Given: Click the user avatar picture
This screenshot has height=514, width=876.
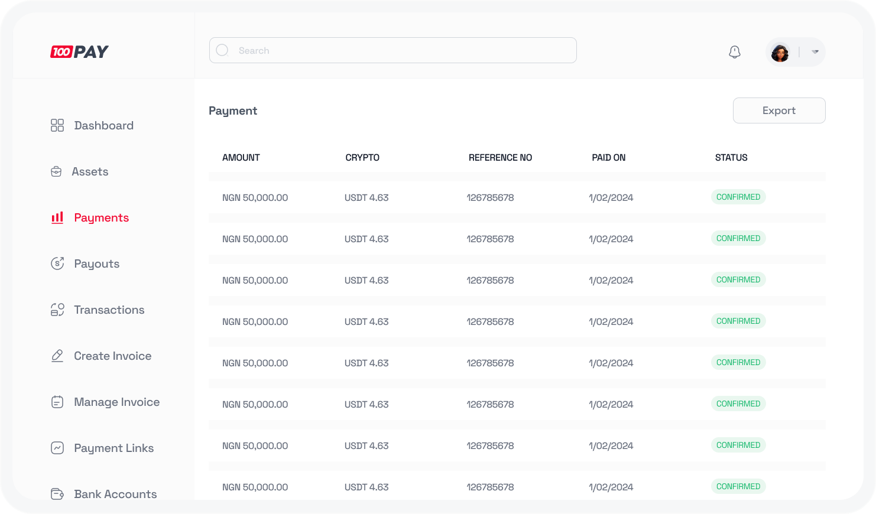Looking at the screenshot, I should [x=780, y=53].
